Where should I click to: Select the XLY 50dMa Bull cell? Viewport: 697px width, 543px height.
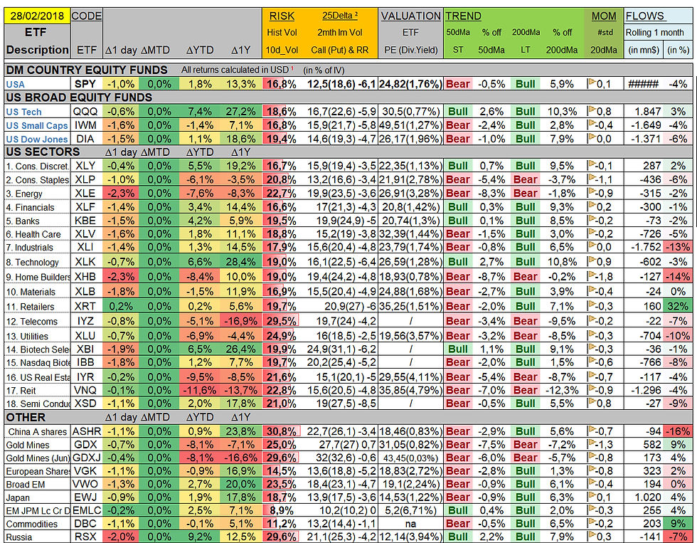(458, 165)
